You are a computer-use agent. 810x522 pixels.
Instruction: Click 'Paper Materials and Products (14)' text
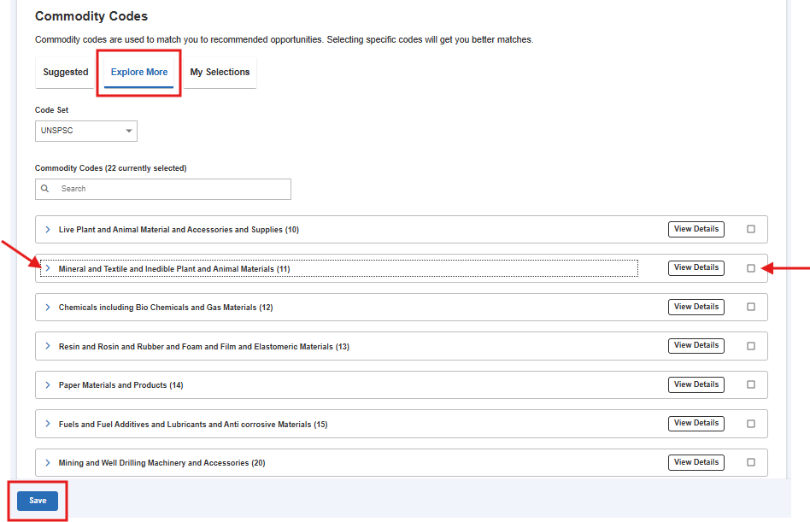pyautogui.click(x=120, y=385)
